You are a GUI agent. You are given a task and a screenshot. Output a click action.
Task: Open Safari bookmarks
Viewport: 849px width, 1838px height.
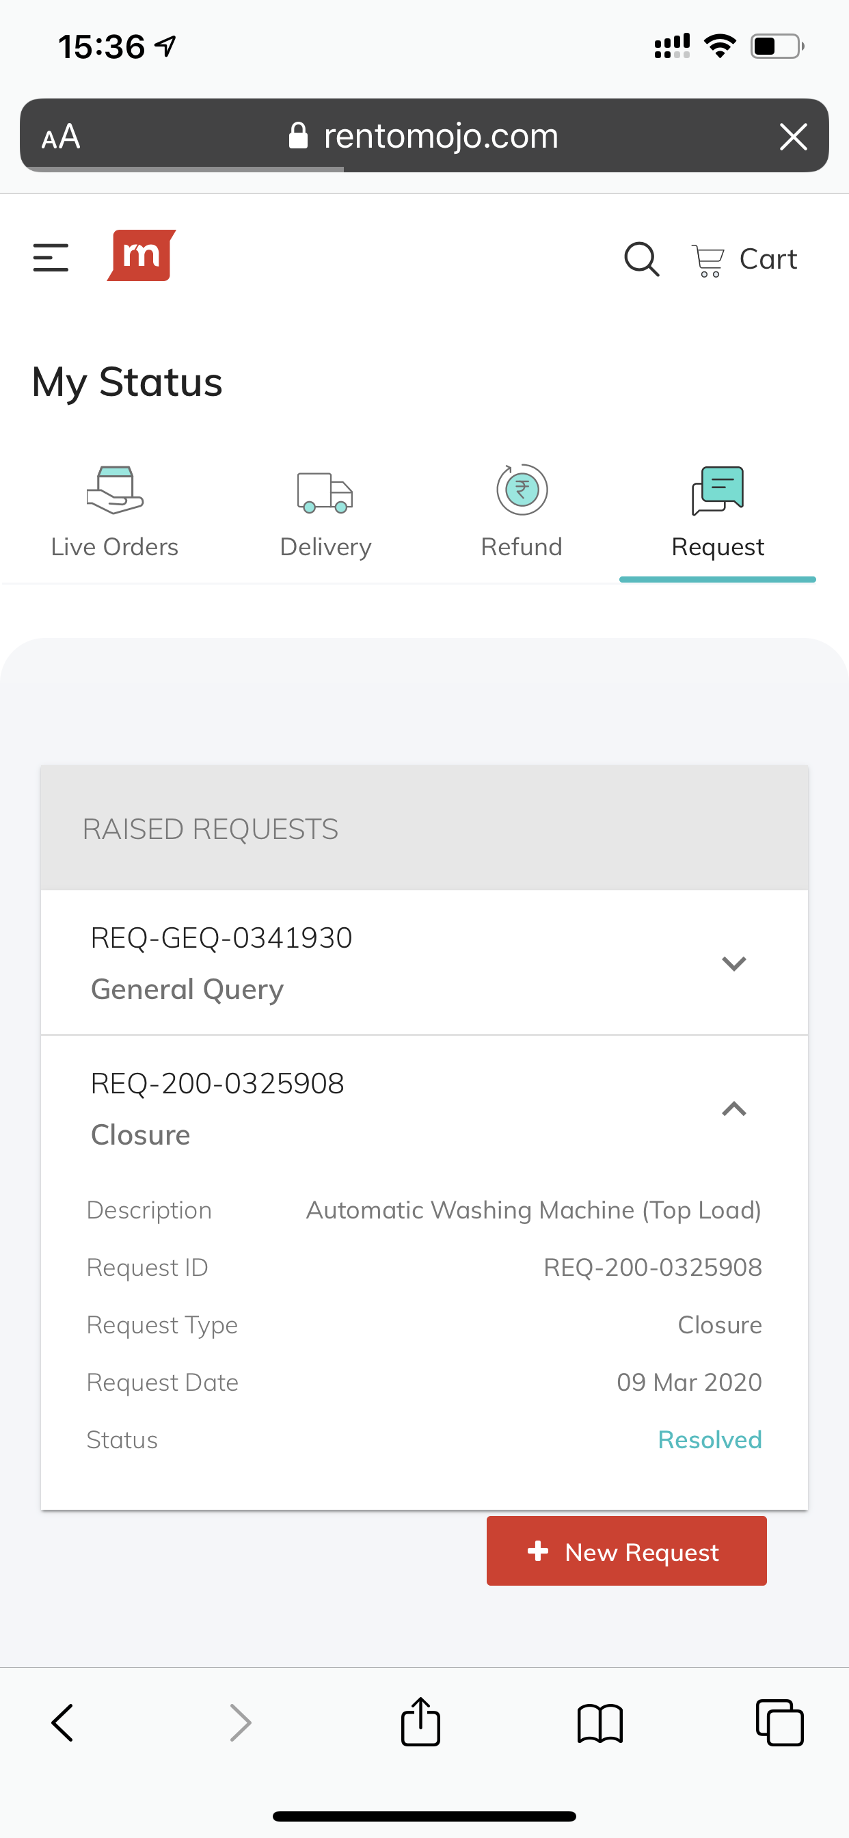click(599, 1723)
